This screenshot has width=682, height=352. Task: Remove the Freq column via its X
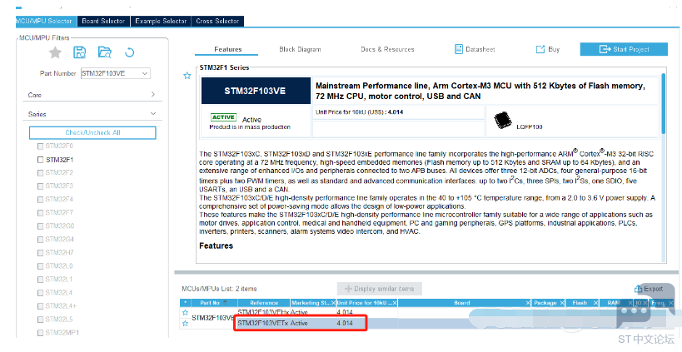click(x=671, y=303)
